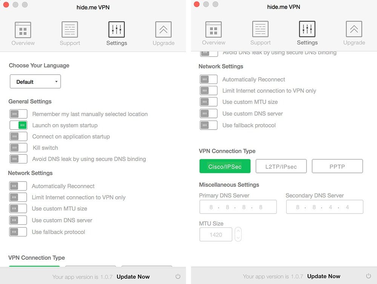377x284 pixels.
Task: Enable Use custom MTU size in left window
Action: coord(18,209)
